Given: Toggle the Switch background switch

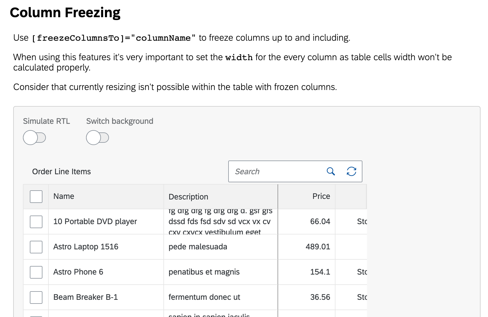Looking at the screenshot, I should coord(97,138).
